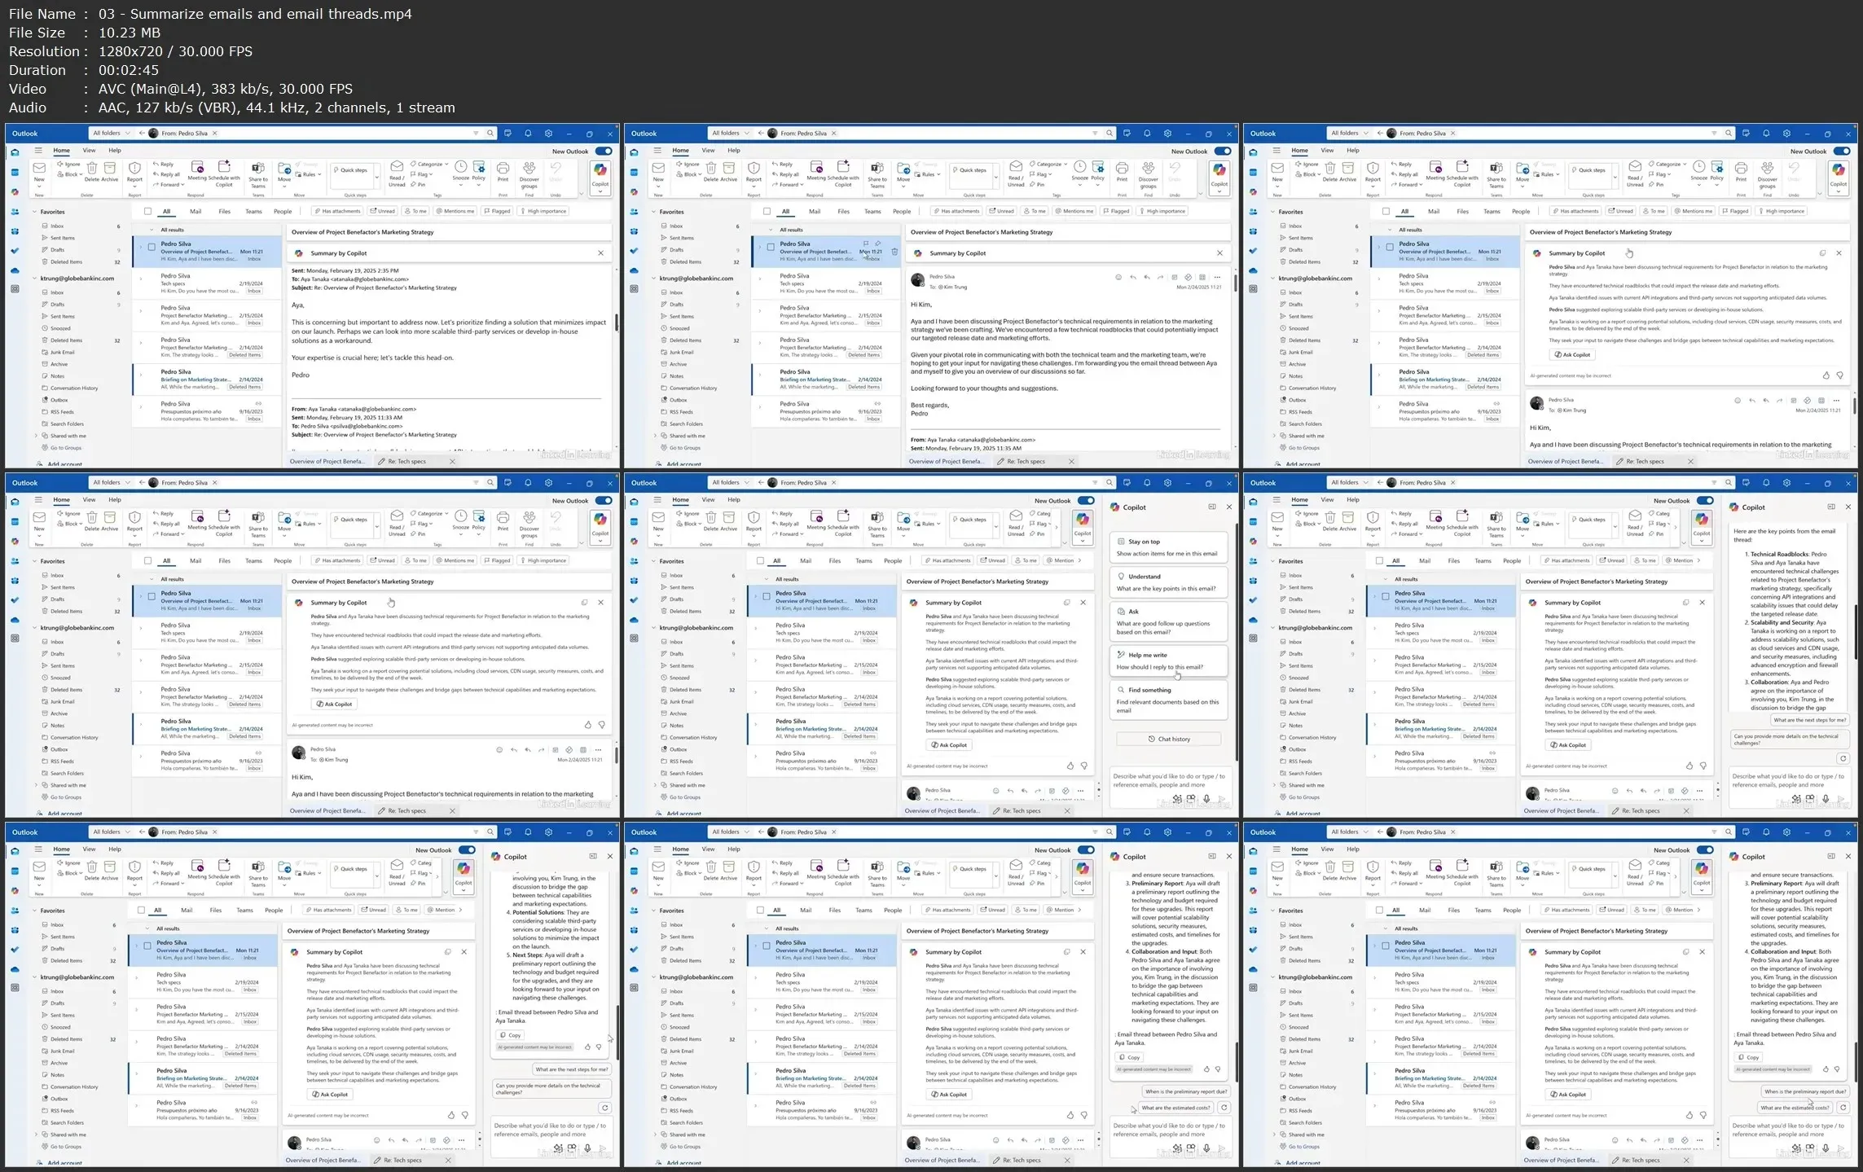In top-left frame, click the Copilot ribbon icon
This screenshot has height=1172, width=1863.
pyautogui.click(x=600, y=170)
